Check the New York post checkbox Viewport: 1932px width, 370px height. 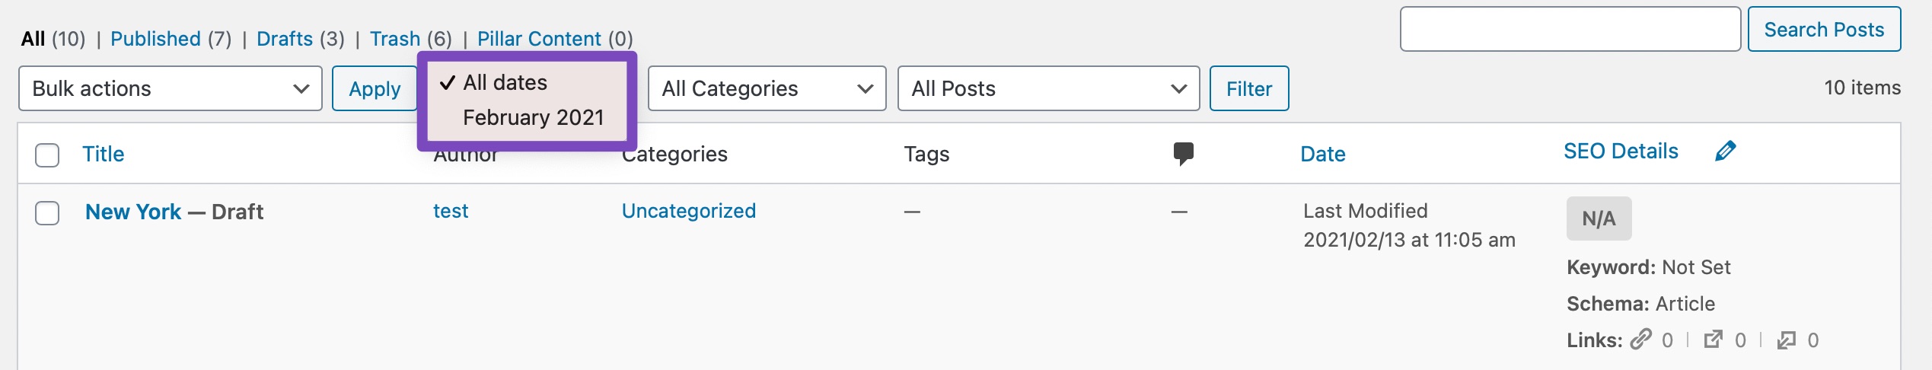47,213
